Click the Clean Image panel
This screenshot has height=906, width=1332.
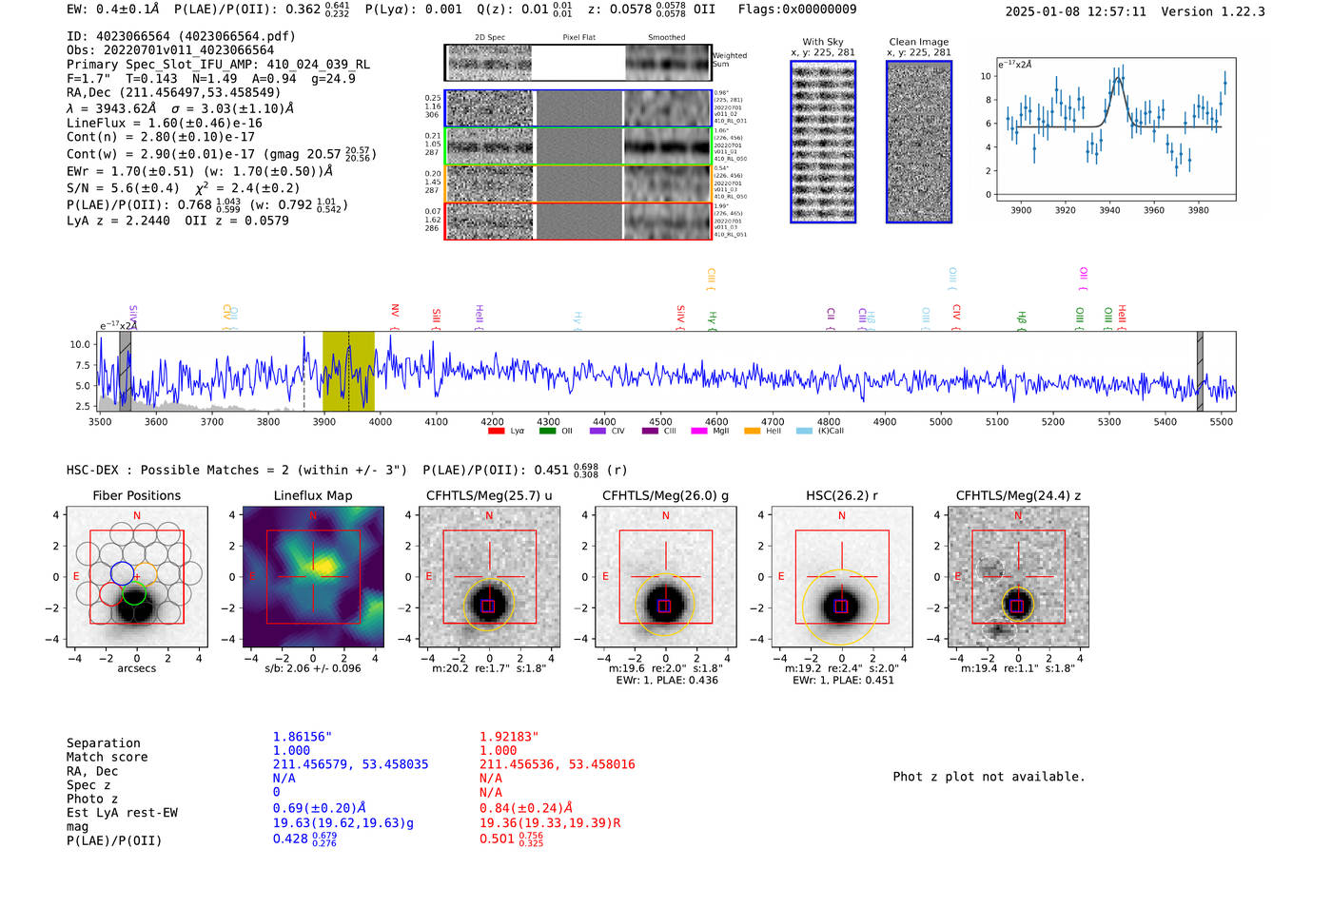click(x=919, y=142)
